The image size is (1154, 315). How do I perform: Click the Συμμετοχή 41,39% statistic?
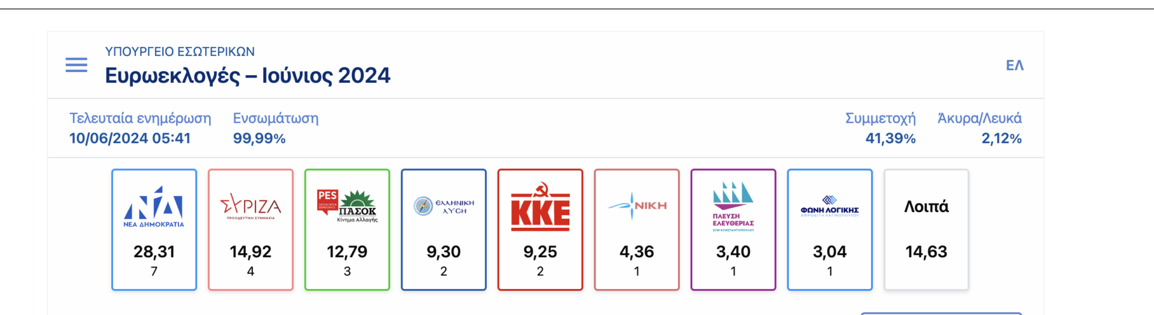(x=881, y=128)
